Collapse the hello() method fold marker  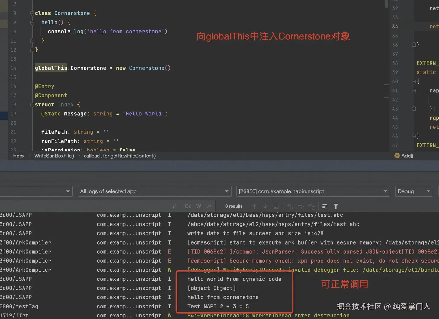pos(32,22)
